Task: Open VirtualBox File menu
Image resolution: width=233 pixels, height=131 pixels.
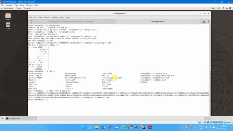Action: click(x=3, y=5)
